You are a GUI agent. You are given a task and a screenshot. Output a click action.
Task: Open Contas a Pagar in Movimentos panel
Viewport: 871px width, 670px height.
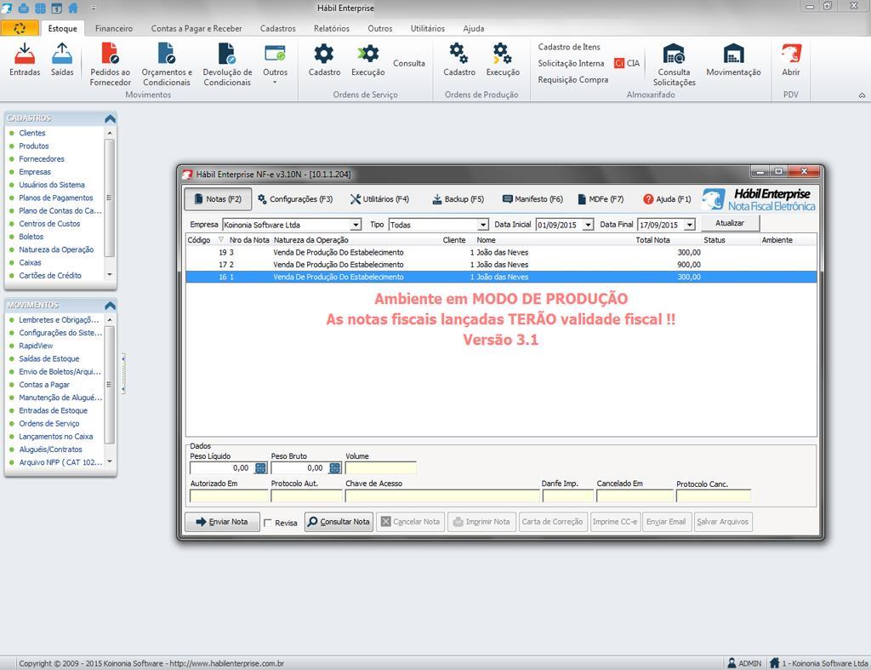click(44, 385)
